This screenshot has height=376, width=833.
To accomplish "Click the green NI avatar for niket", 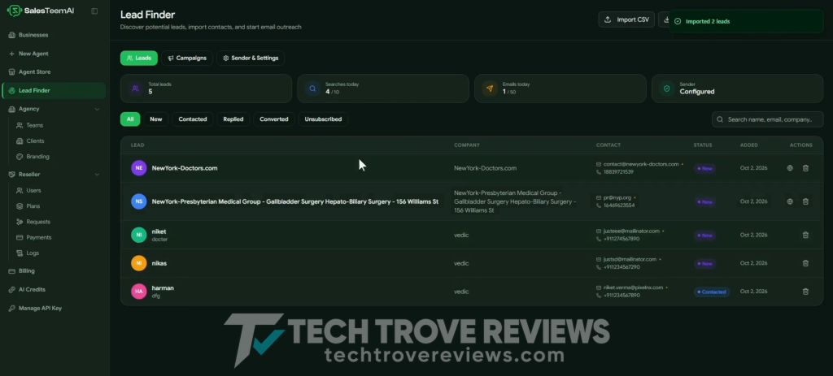I will (138, 235).
